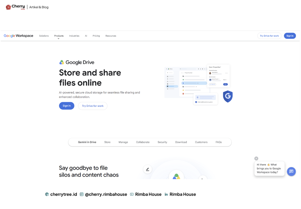Screen dimensions: 301x209
Task: Click the Google Drive triangle logo
Action: click(62, 62)
